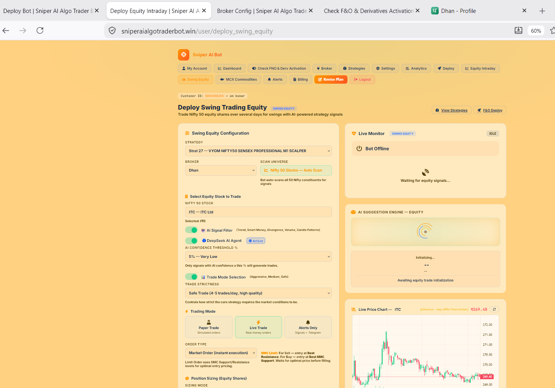Screen dimensions: 555x388
Task: Open the Deploy menu item
Action: pyautogui.click(x=446, y=68)
